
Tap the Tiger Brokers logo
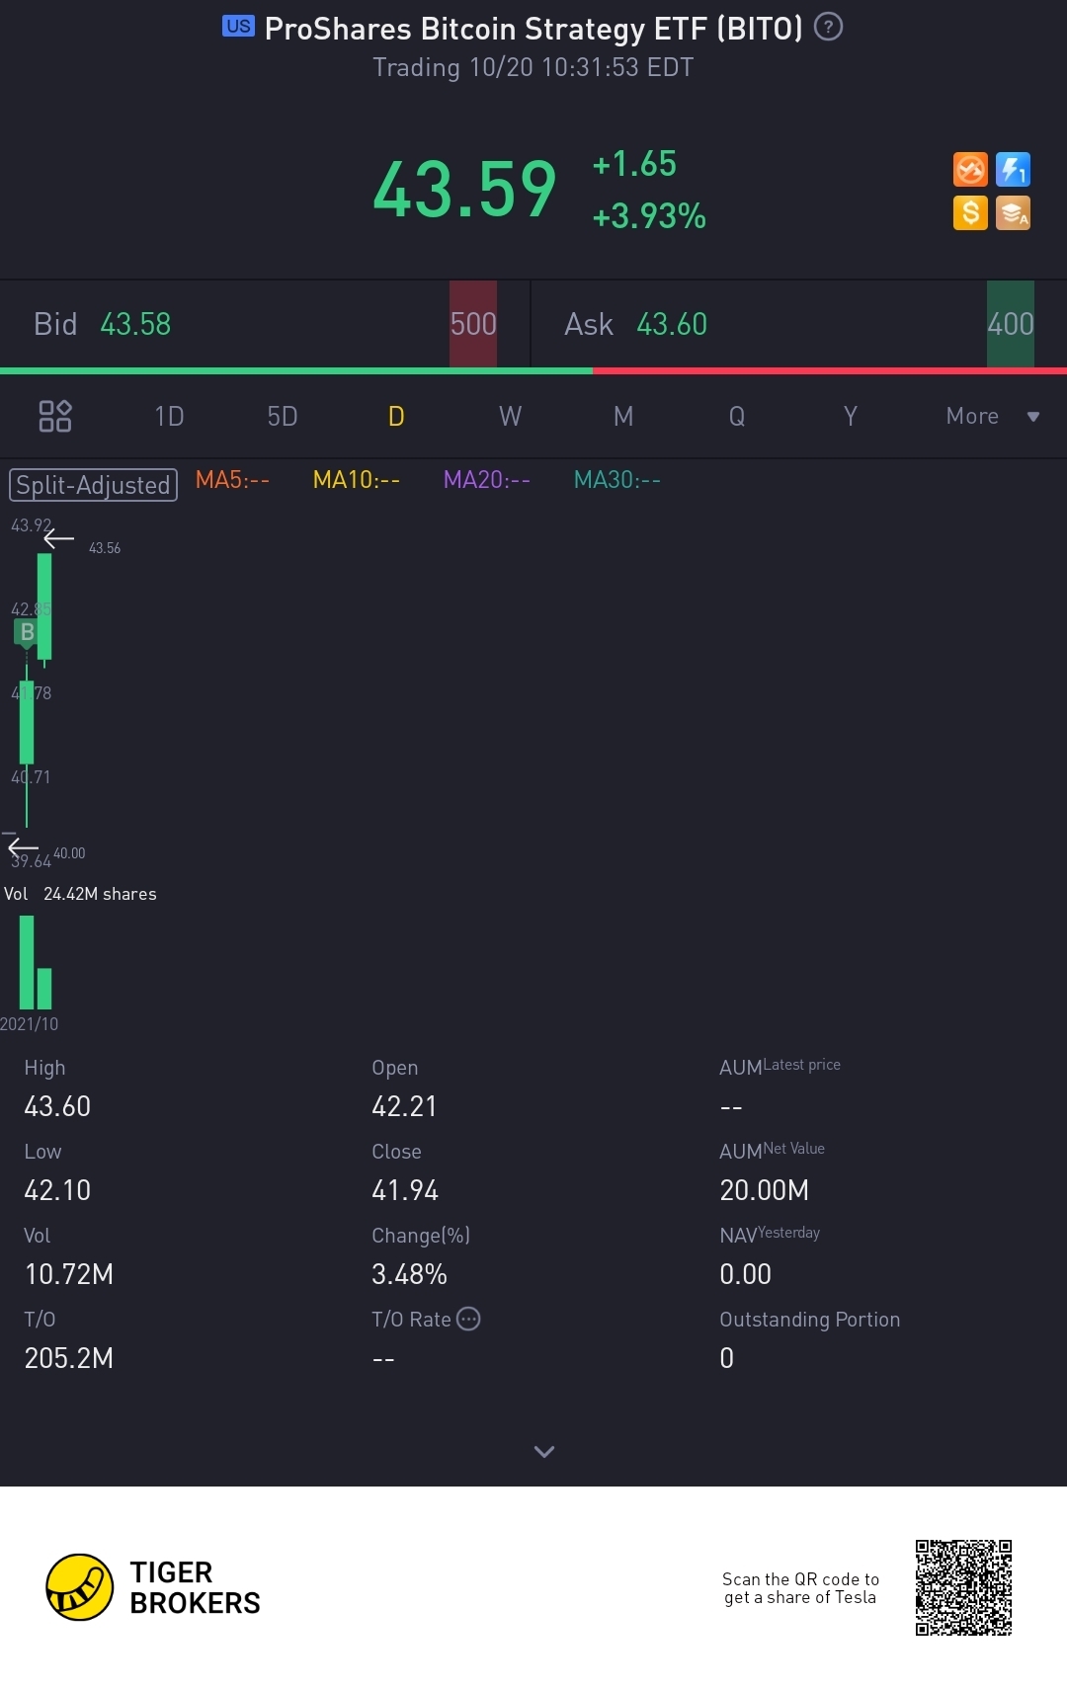pos(153,1587)
